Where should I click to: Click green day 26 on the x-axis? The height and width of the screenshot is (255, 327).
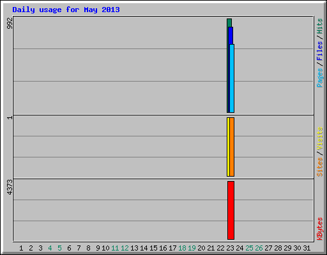point(259,248)
